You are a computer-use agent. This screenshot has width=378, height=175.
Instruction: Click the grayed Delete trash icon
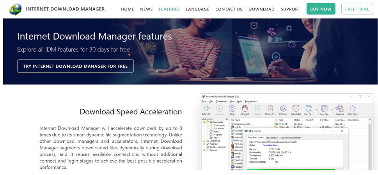pos(258,108)
